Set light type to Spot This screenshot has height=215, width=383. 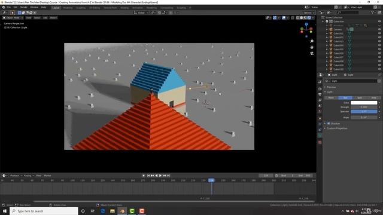360,97
